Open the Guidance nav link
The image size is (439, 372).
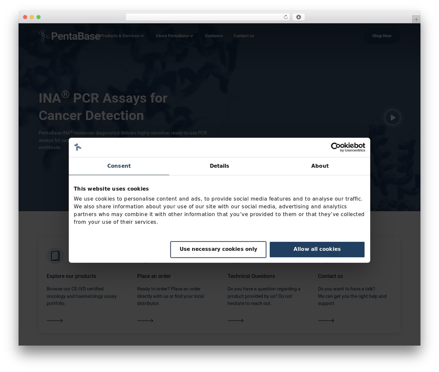[x=214, y=36]
